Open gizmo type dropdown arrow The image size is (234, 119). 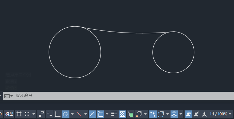181,114
